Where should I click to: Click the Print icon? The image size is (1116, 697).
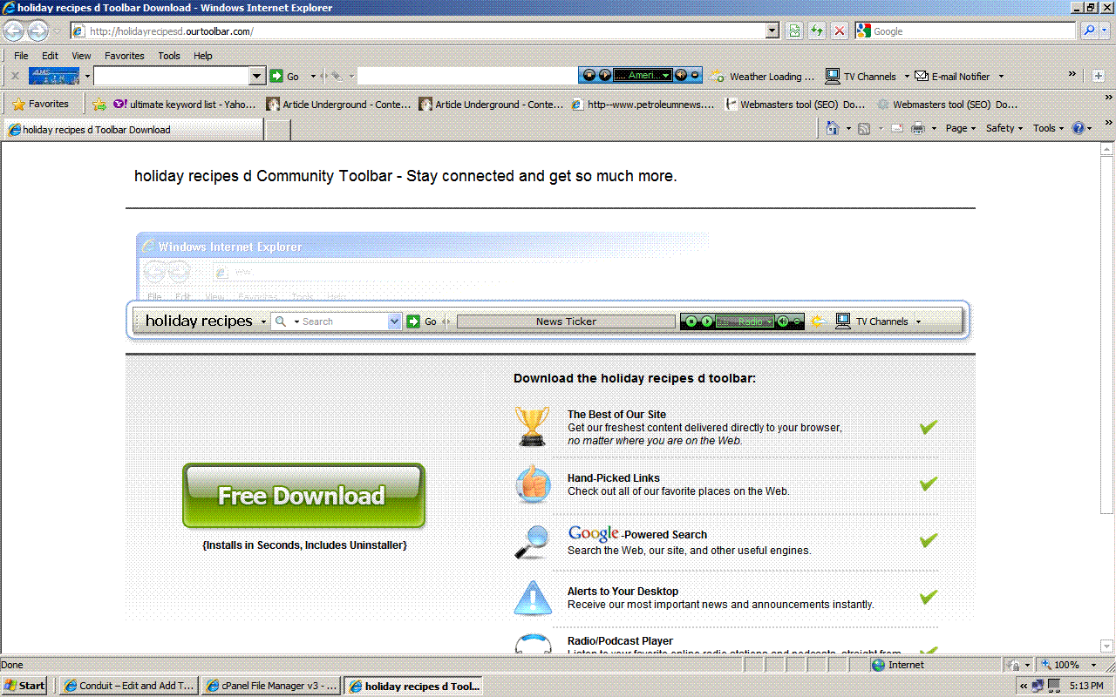click(918, 128)
